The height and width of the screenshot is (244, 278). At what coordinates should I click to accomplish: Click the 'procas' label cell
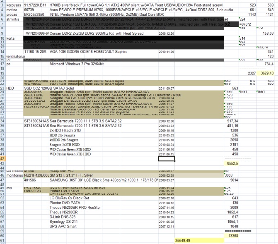(14, 14)
